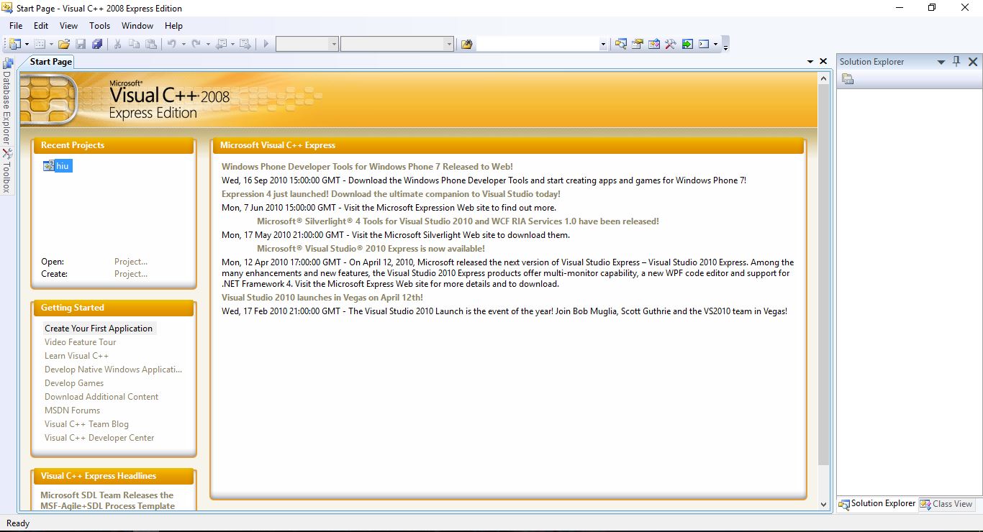Click the Open Project link
The height and width of the screenshot is (532, 983).
click(131, 262)
